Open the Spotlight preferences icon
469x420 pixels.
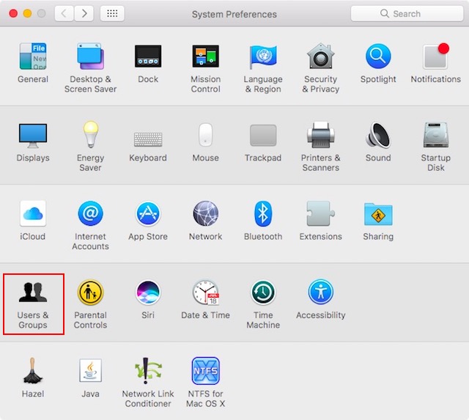coord(378,56)
